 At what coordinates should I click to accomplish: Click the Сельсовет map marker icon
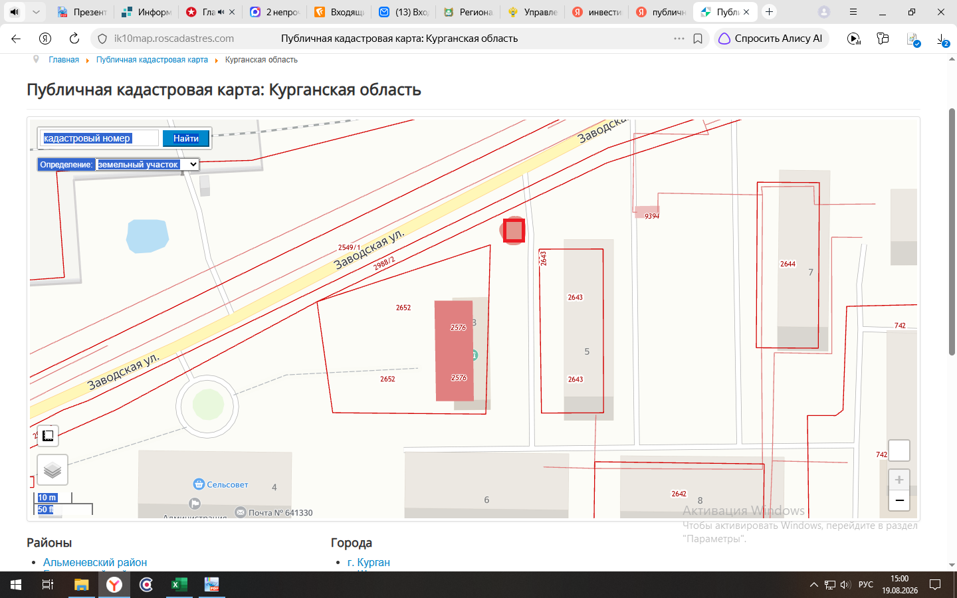tap(198, 484)
